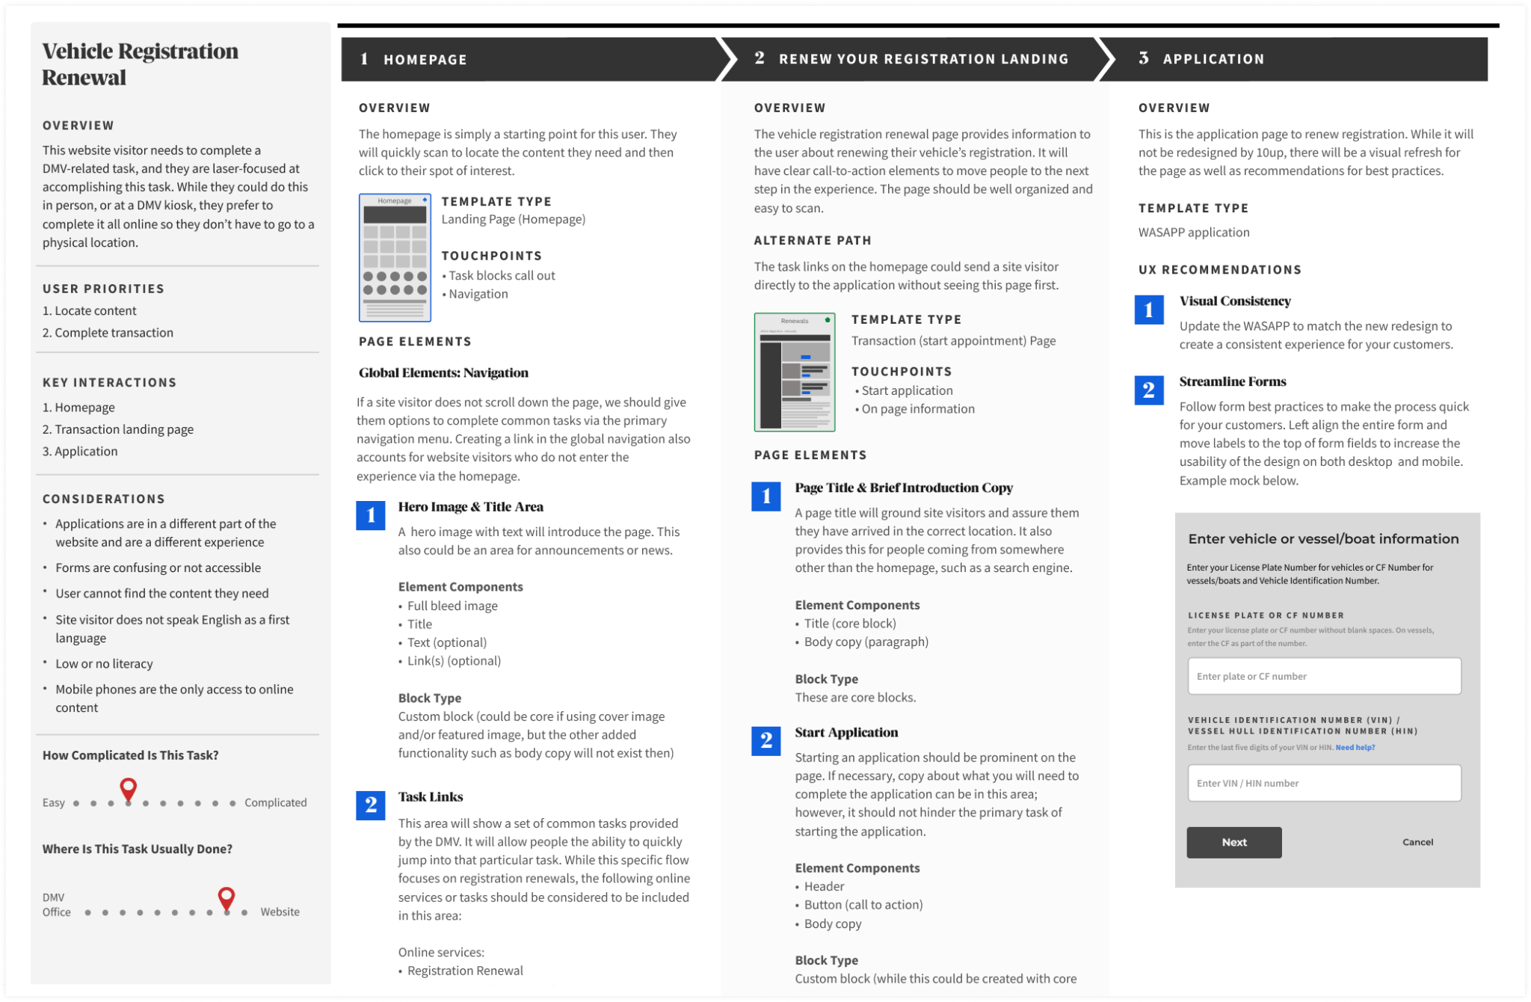Click the Renewals page wireframe thumbnail

[x=794, y=370]
